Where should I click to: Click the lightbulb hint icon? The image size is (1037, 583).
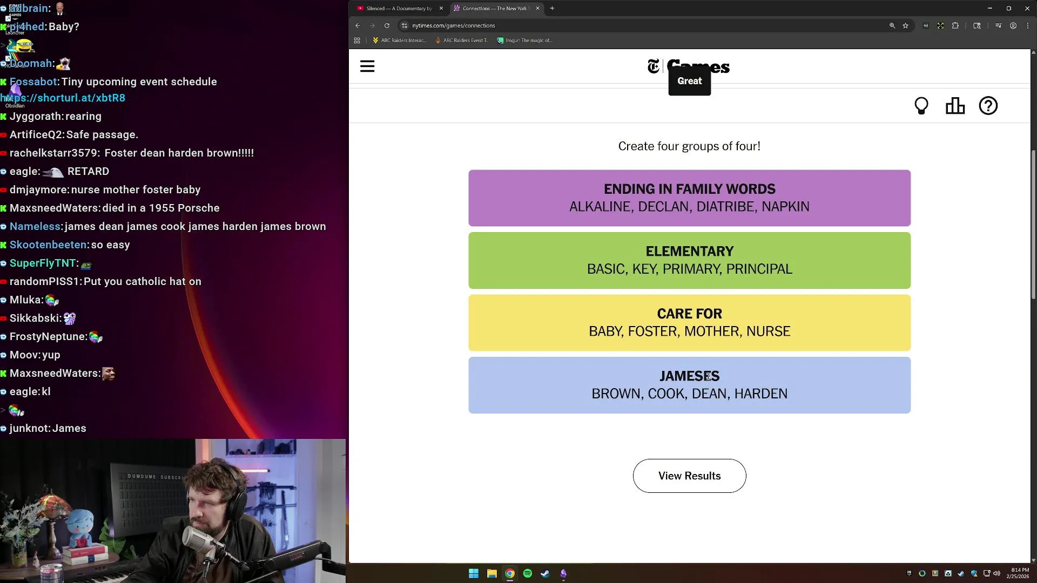[921, 106]
